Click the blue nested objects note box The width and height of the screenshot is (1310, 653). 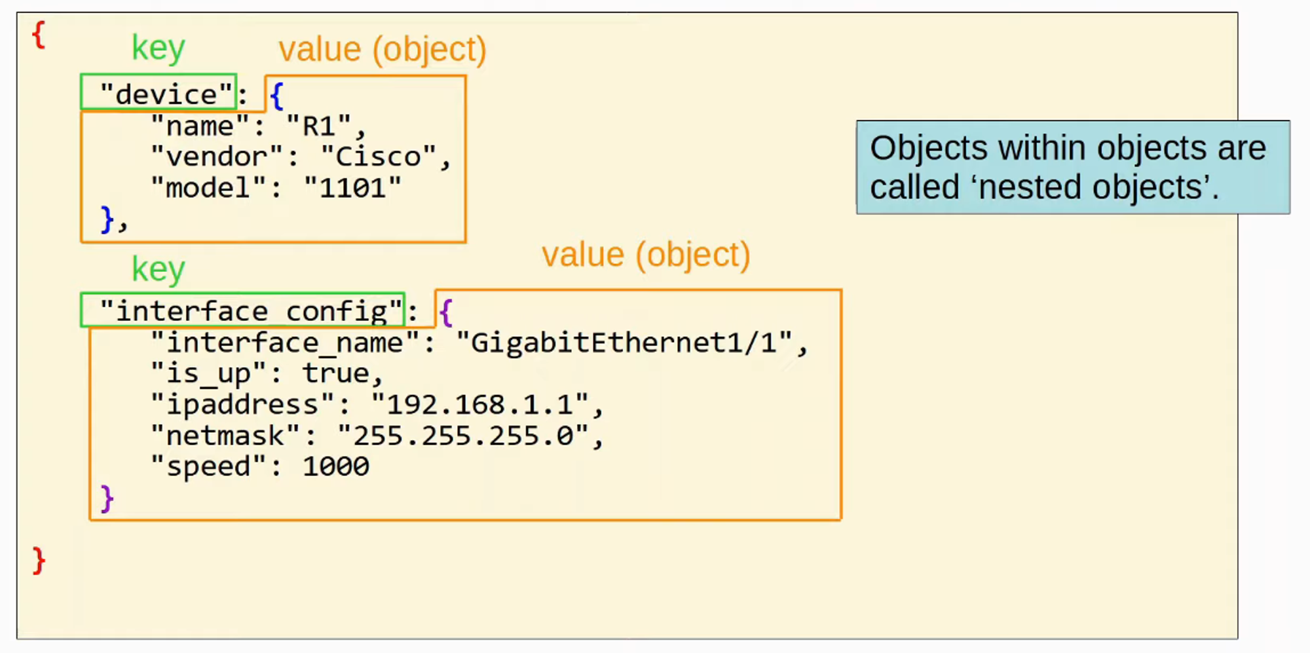coord(1072,167)
